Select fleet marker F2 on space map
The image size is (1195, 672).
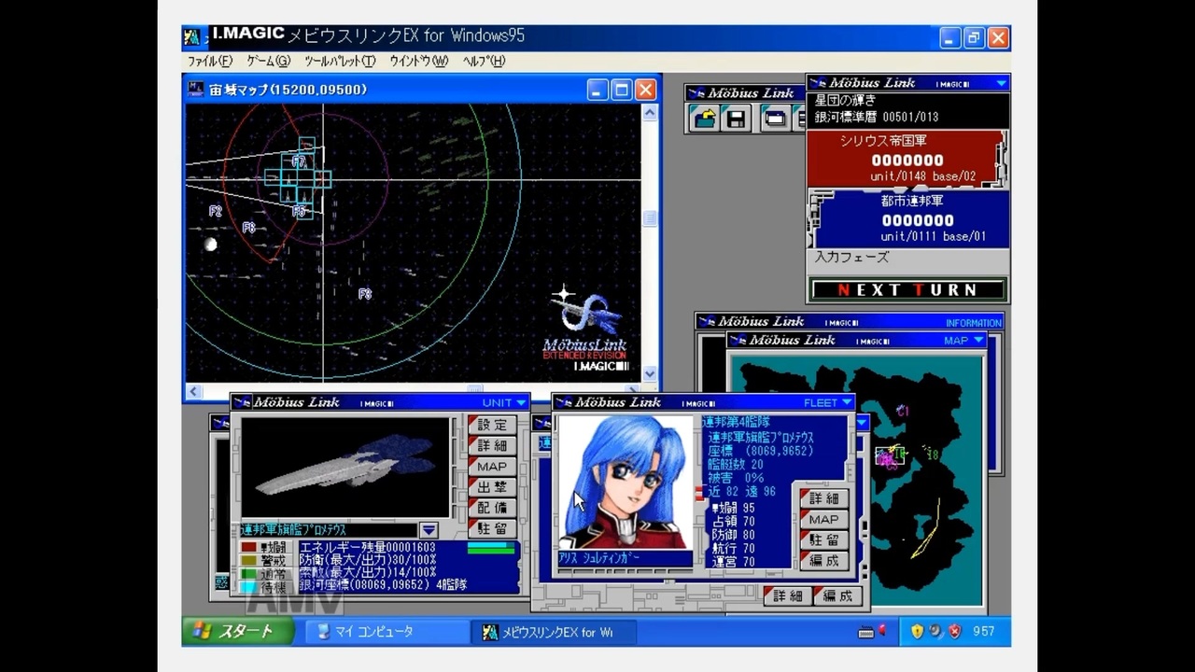click(x=216, y=212)
